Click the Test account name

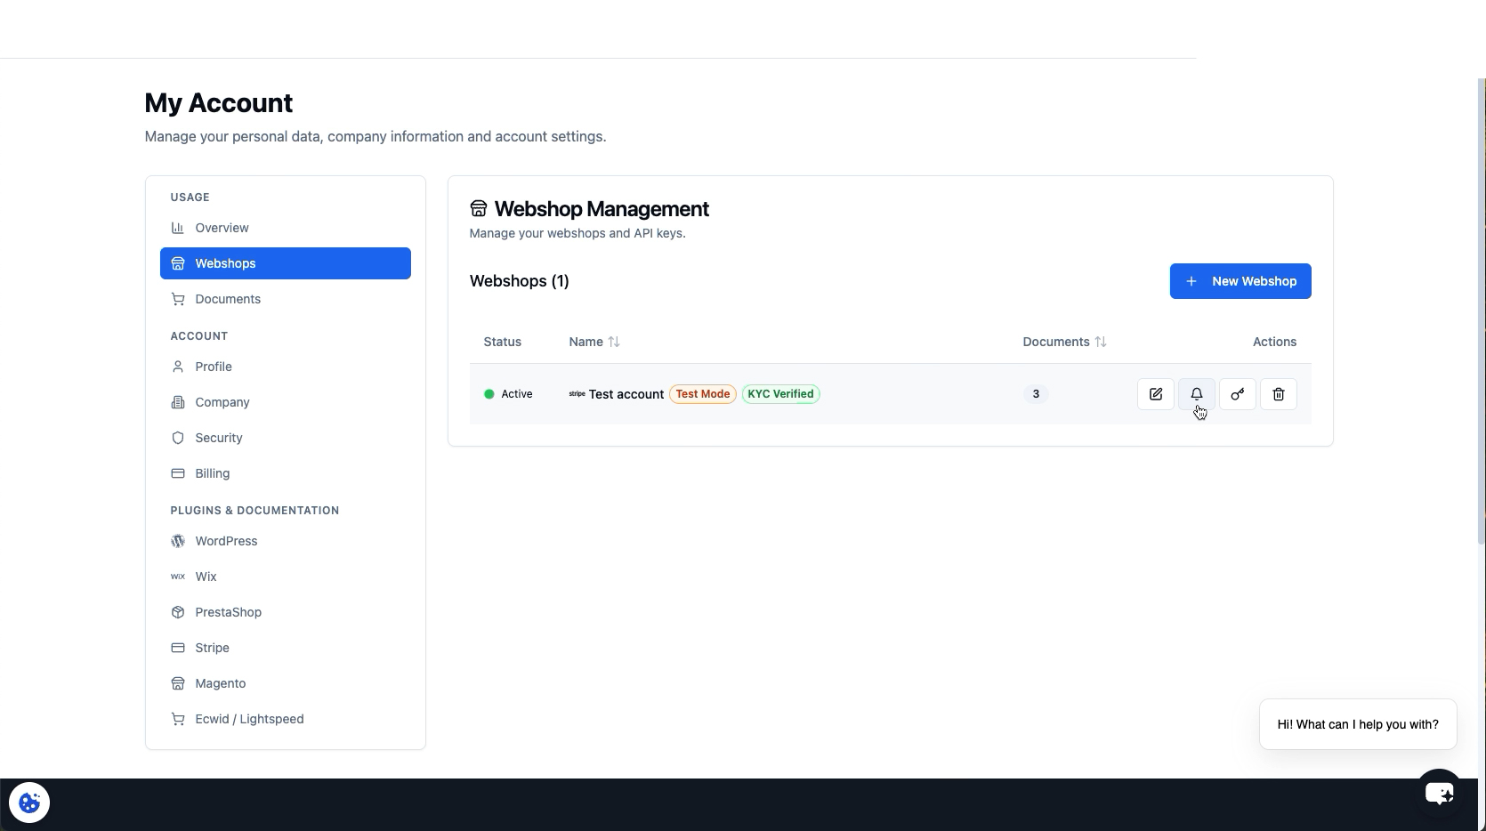626,394
